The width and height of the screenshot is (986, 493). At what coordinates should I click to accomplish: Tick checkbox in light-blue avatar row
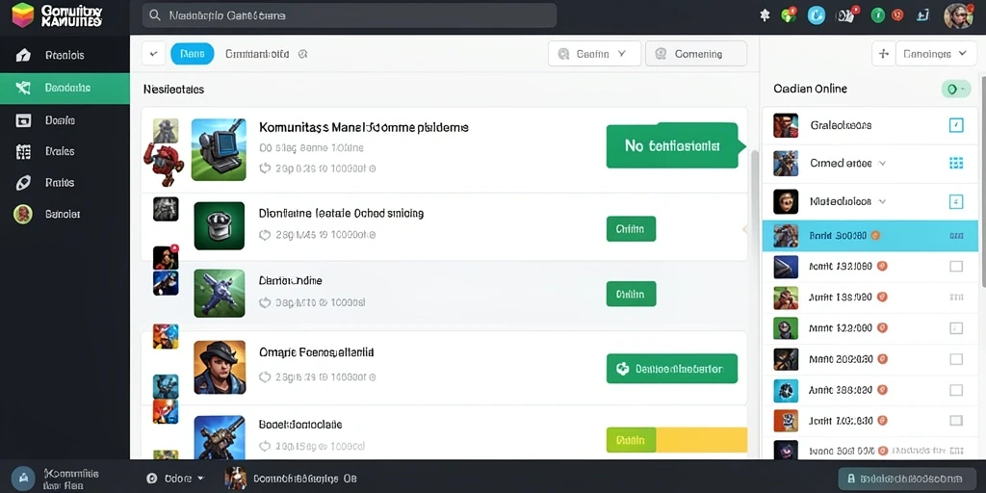click(x=956, y=391)
